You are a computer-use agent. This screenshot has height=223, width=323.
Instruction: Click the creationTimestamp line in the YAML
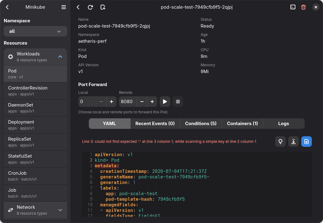click(x=153, y=171)
